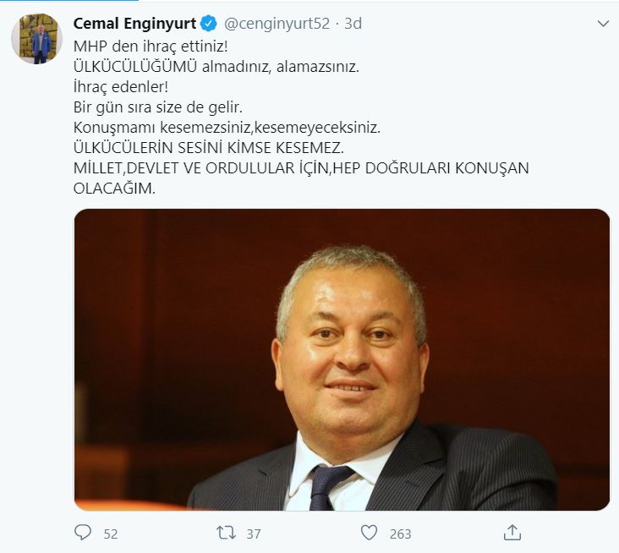The image size is (619, 553).
Task: Open Cemal Enginyurt display name link
Action: [134, 24]
